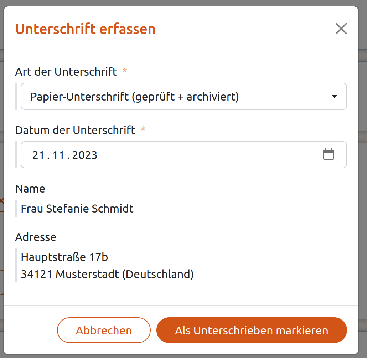Select the calendar icon next to 21.11.2023
367x358 pixels.
(x=329, y=154)
